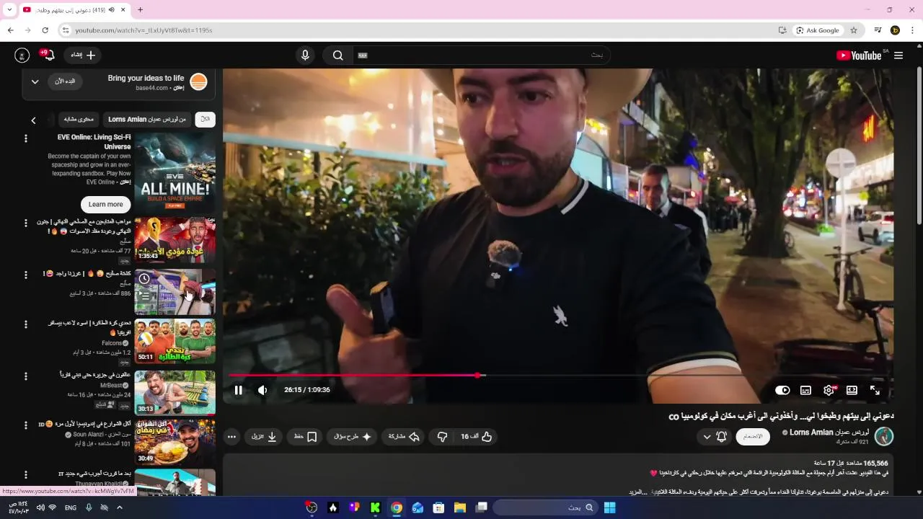The width and height of the screenshot is (923, 519).
Task: Open the Chrome tab search dropdown
Action: [x=9, y=9]
